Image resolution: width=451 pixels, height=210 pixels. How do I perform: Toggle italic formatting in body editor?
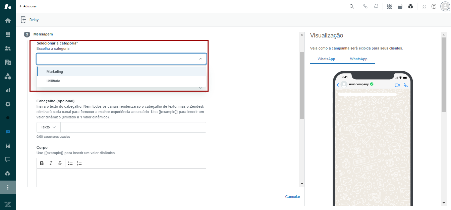coord(51,163)
